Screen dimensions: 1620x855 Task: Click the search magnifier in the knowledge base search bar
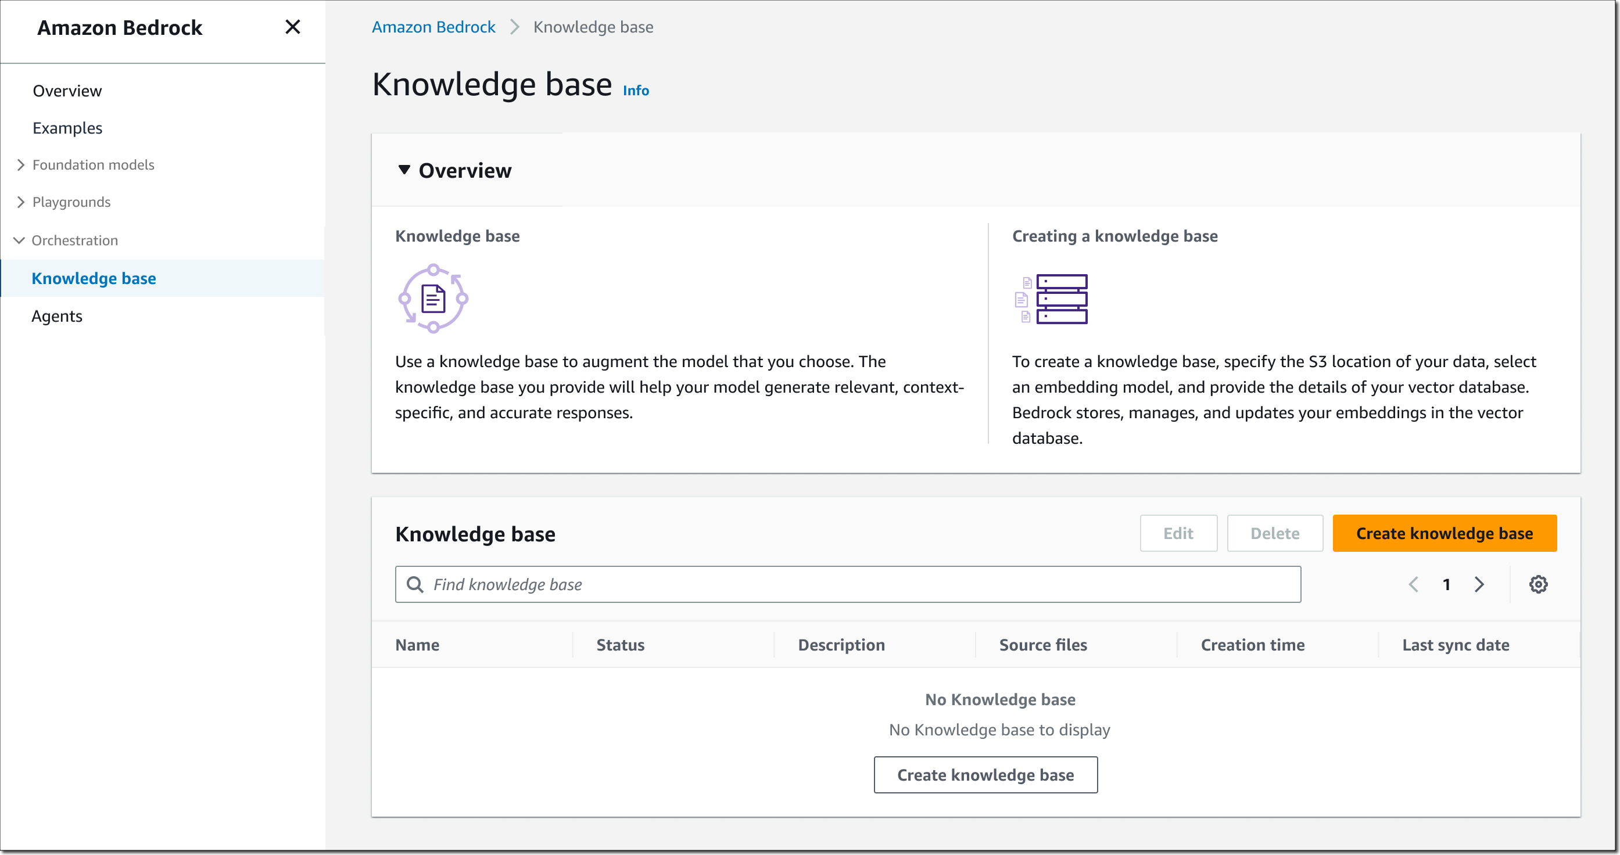point(415,584)
